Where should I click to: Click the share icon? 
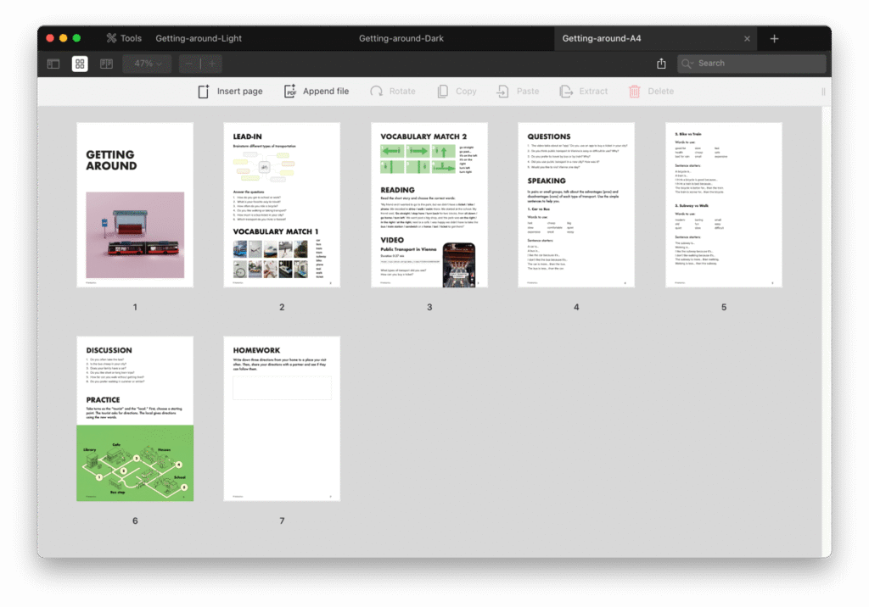click(661, 64)
